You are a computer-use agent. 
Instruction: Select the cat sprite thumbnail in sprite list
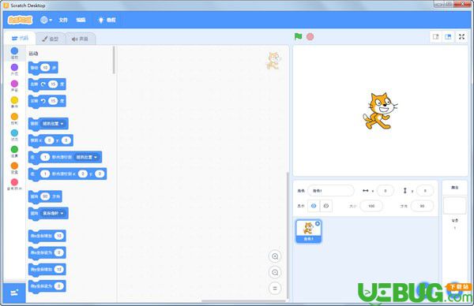(x=308, y=231)
